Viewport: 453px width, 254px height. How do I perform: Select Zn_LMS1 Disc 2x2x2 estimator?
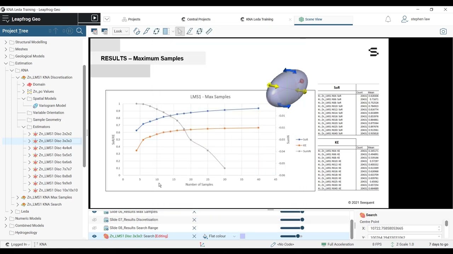[55, 134]
